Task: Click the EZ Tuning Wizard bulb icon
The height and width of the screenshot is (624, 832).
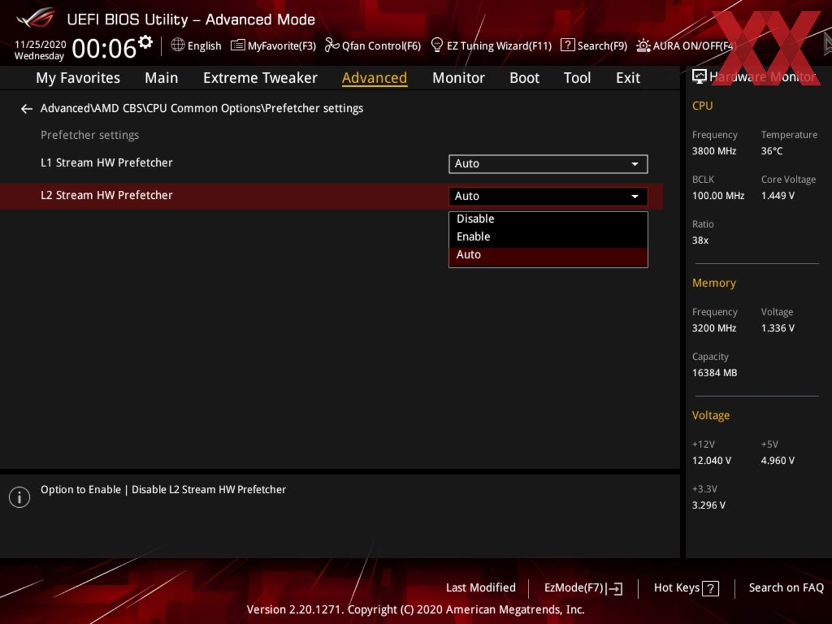Action: coord(437,45)
